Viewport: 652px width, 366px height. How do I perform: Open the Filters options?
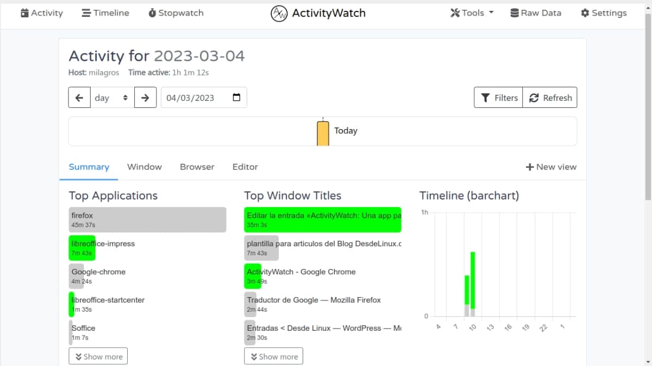[x=499, y=98]
